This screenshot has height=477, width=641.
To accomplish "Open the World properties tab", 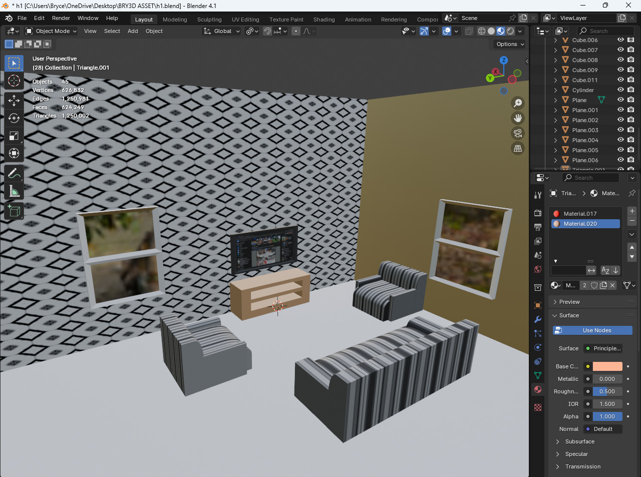I will click(538, 269).
